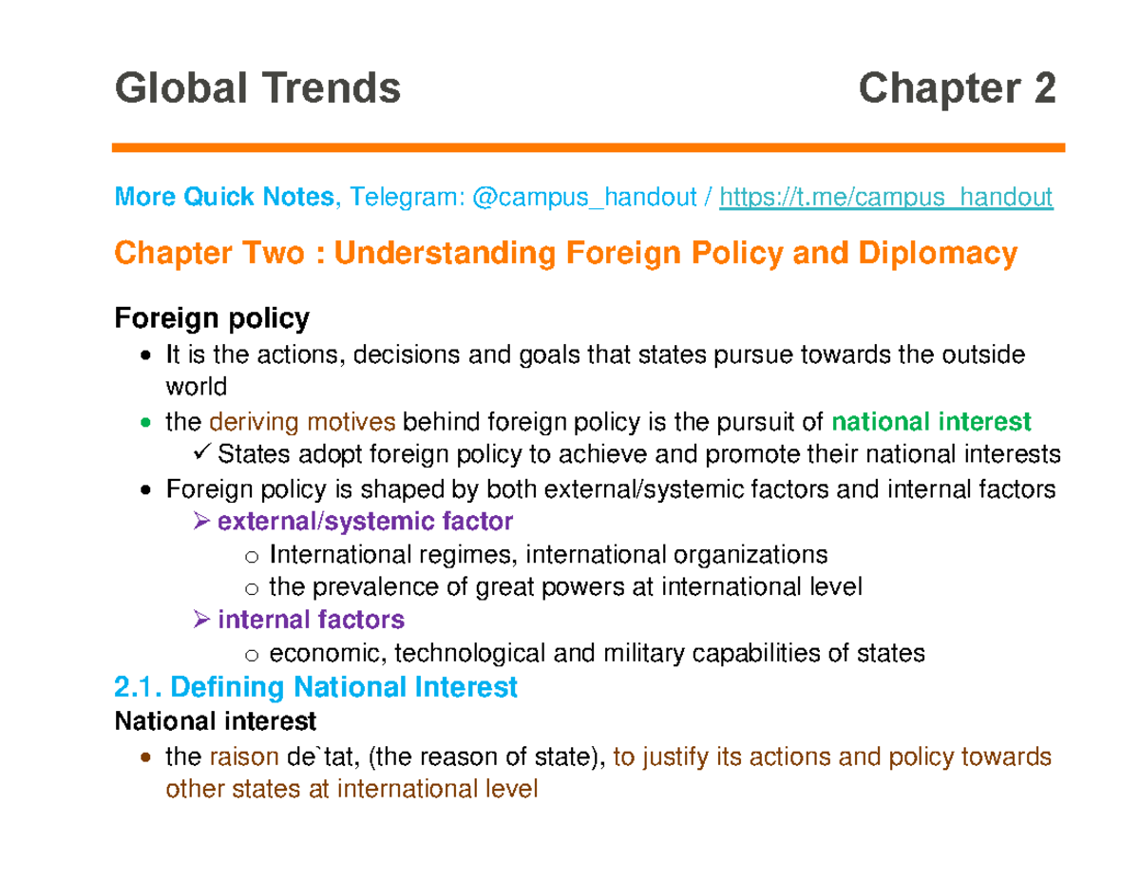Viewport: 1140px width, 881px height.
Task: Click the 'Chapter 2' header label
Action: point(959,88)
